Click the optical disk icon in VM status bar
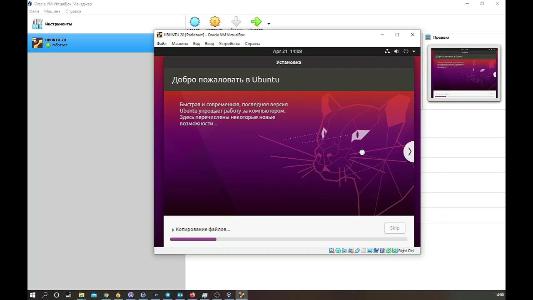This screenshot has width=533, height=300. click(338, 251)
